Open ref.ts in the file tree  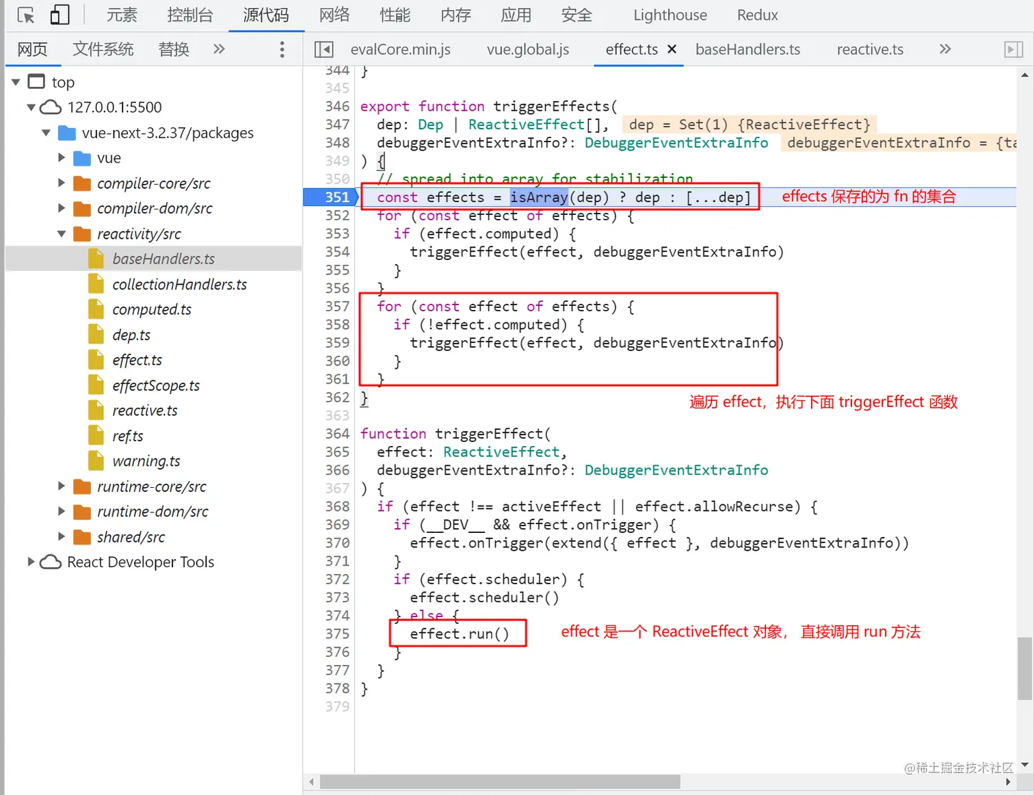pos(128,436)
